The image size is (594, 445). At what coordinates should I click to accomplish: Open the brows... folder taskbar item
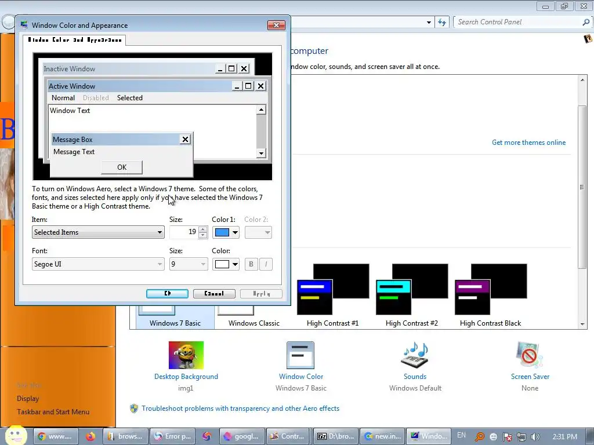tap(125, 436)
